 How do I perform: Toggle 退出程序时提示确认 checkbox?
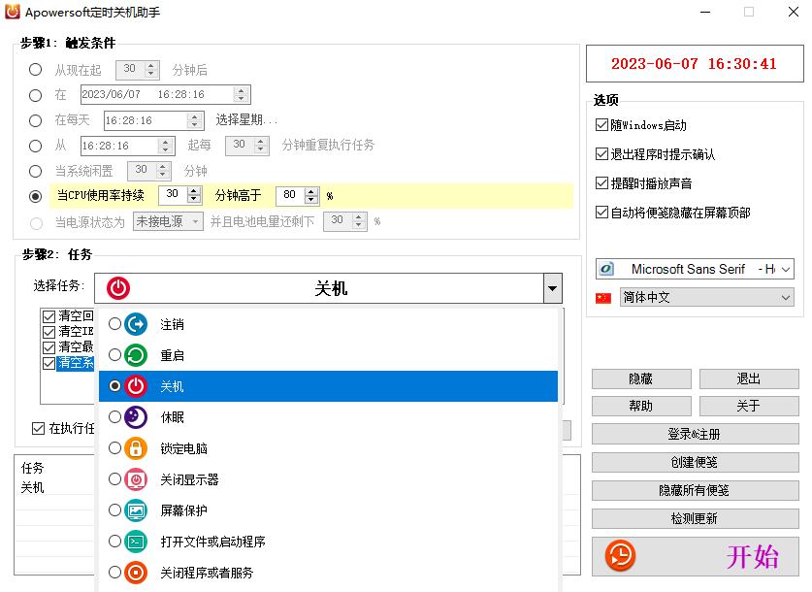tap(601, 154)
